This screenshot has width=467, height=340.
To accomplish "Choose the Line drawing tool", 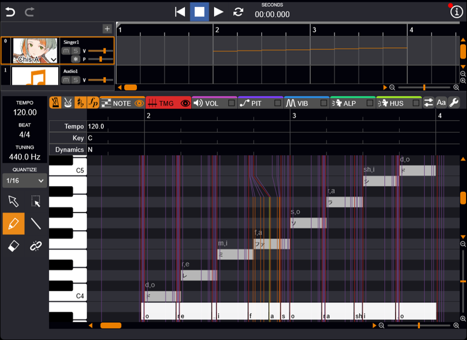I will tap(35, 223).
